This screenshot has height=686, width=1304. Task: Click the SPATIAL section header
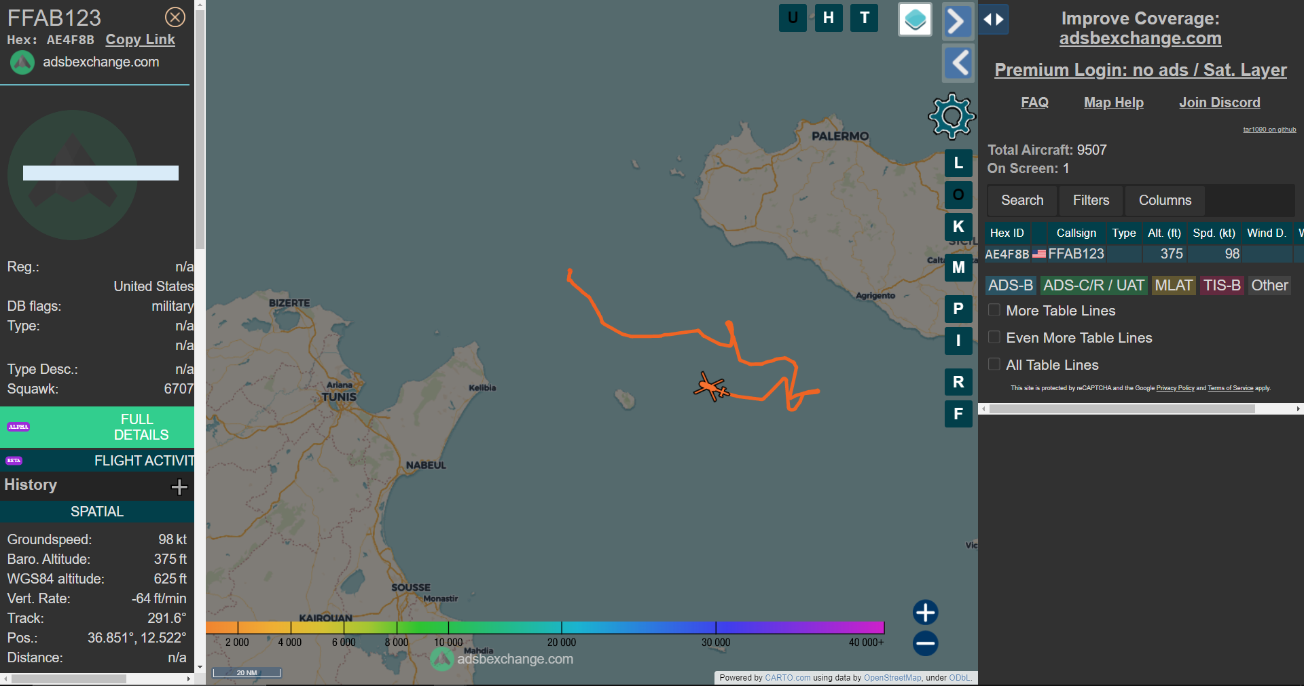pyautogui.click(x=97, y=512)
